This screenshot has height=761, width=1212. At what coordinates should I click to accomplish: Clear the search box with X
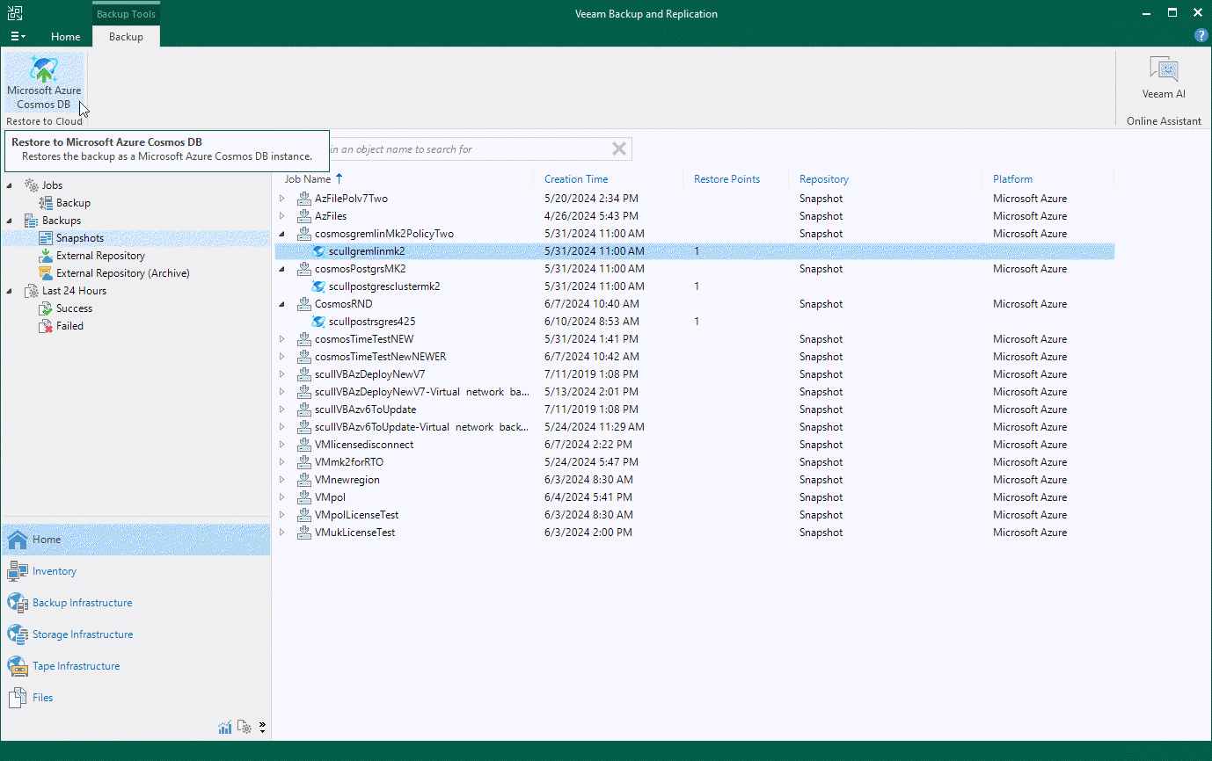tap(619, 149)
